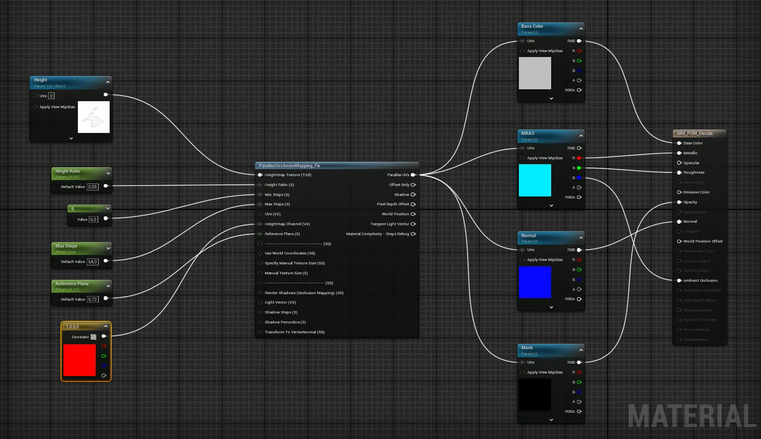The width and height of the screenshot is (761, 439).
Task: Click the red color swatch on the 1,0,0,0 constant node
Action: click(x=79, y=360)
